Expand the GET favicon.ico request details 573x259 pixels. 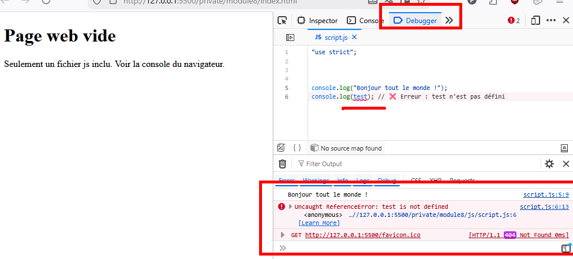tap(282, 235)
